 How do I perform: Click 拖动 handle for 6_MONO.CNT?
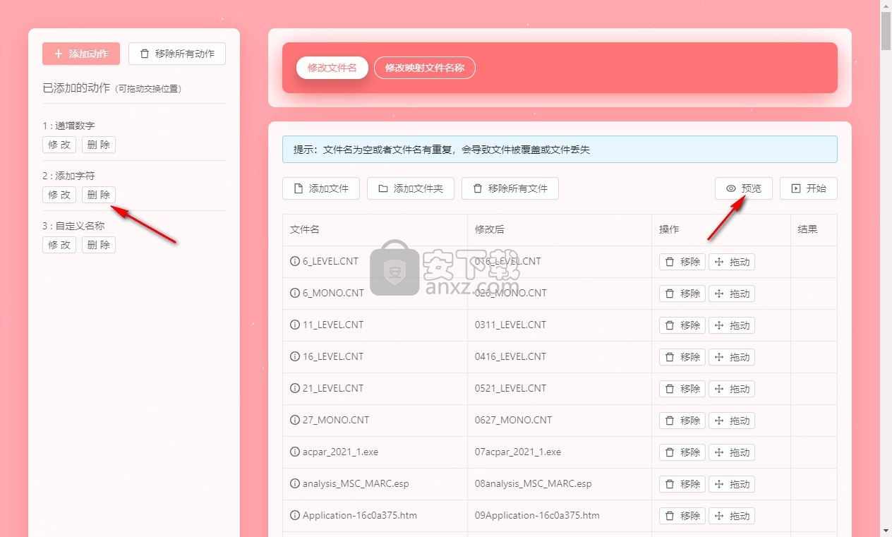[732, 294]
